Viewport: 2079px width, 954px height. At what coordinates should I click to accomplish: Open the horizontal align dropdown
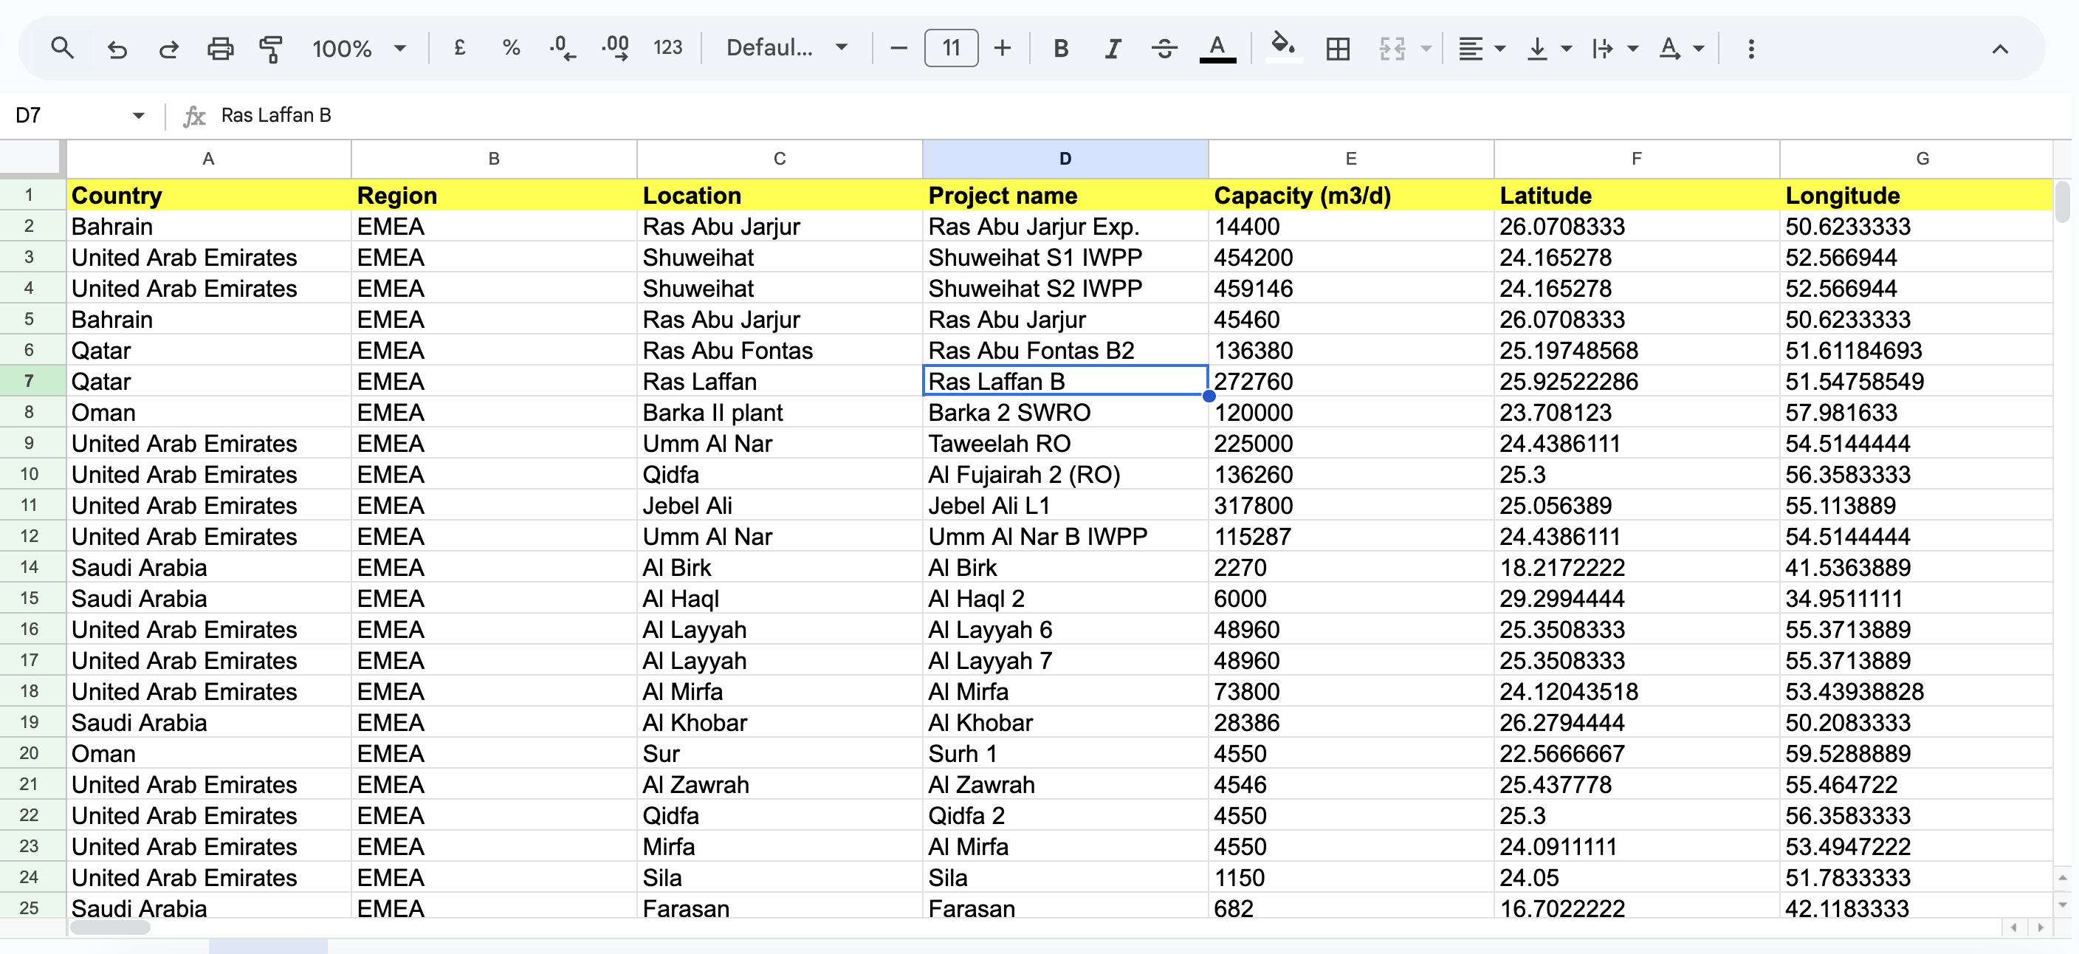point(1480,47)
